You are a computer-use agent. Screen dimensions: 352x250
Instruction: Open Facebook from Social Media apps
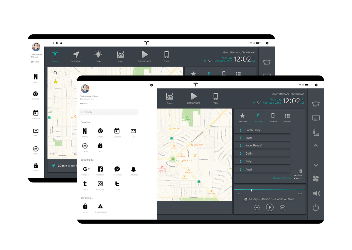tap(100, 169)
